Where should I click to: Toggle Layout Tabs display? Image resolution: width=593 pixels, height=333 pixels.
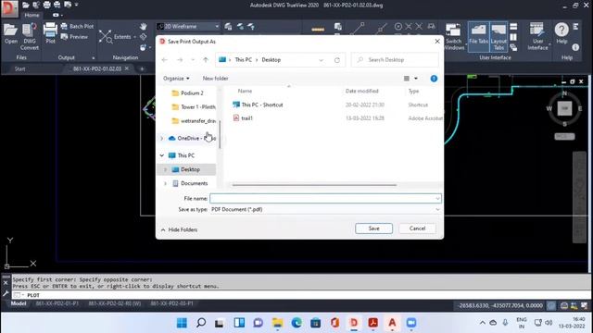(x=498, y=37)
